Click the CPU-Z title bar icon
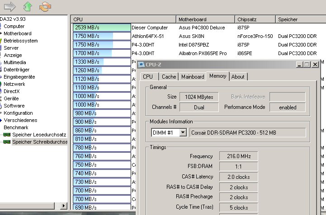Image resolution: width=326 pixels, height=215 pixels. pyautogui.click(x=142, y=65)
